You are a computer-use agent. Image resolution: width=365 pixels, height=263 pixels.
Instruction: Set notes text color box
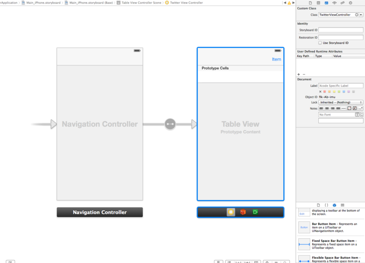point(349,108)
